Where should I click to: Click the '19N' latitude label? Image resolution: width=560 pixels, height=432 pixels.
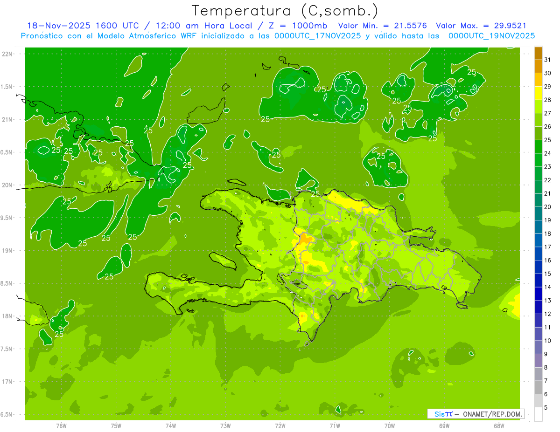pyautogui.click(x=7, y=251)
